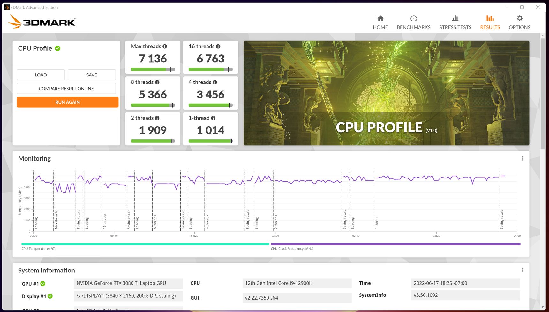The height and width of the screenshot is (312, 549).
Task: Click the 3DMark title bar app icon
Action: click(x=7, y=7)
